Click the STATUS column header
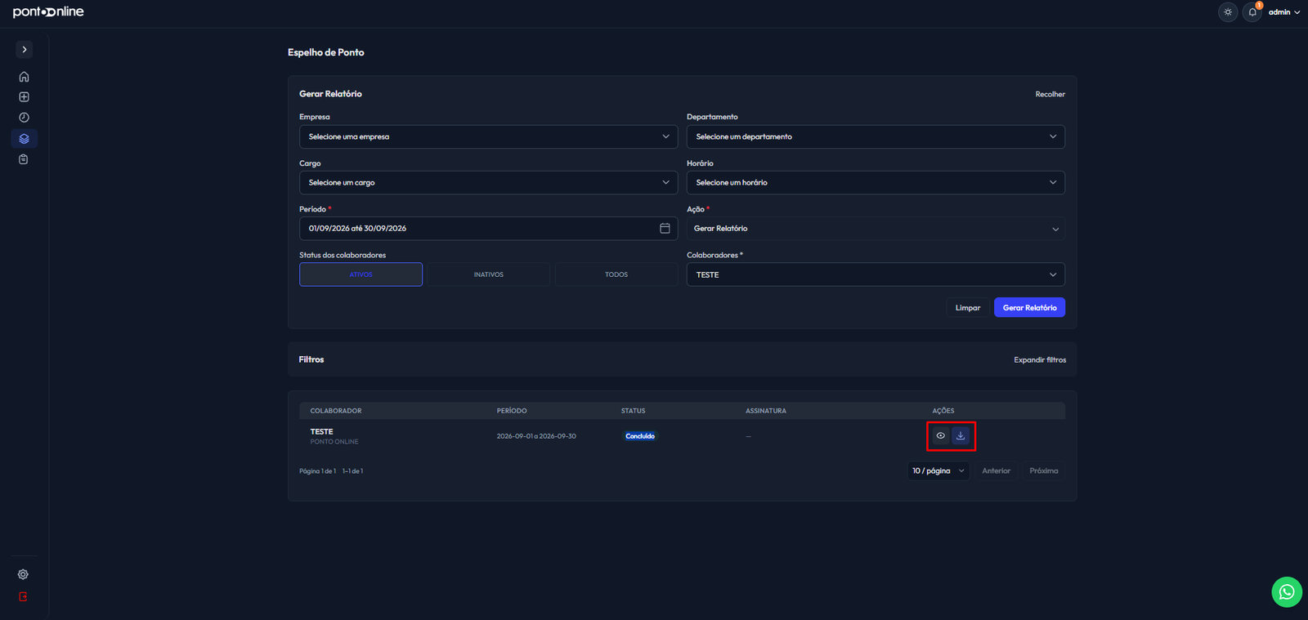This screenshot has height=620, width=1308. point(634,411)
